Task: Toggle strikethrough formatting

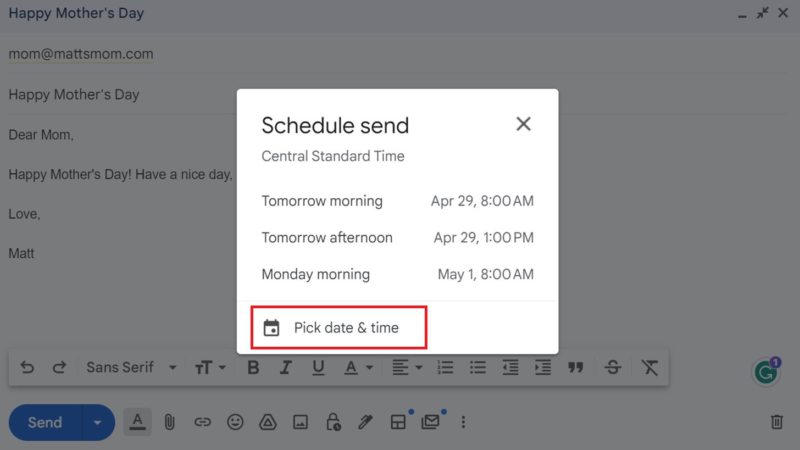Action: click(613, 368)
